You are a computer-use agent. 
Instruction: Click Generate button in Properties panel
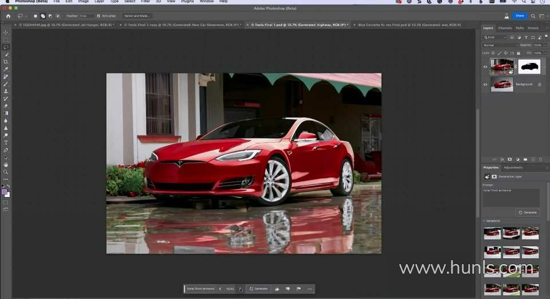[528, 212]
